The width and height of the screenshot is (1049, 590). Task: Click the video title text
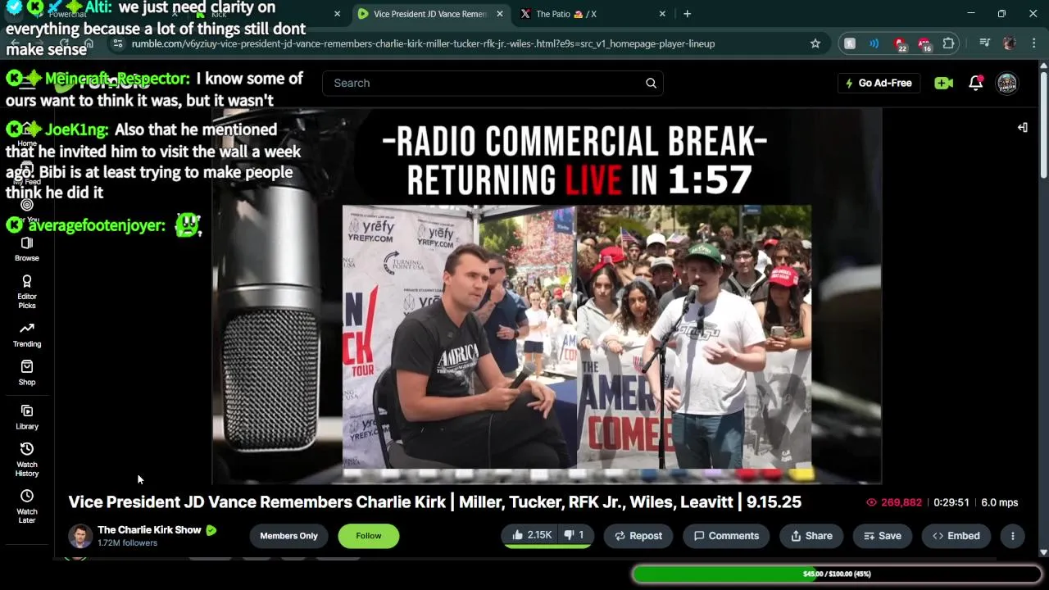(x=434, y=501)
